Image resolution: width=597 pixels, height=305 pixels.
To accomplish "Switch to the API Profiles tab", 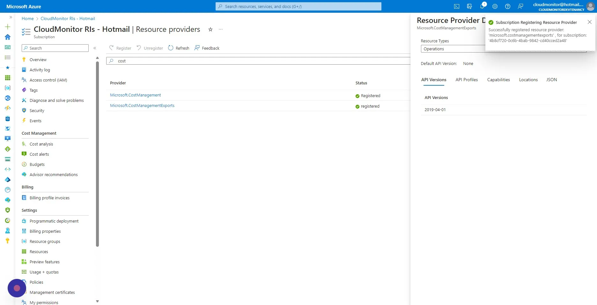I will (x=467, y=80).
